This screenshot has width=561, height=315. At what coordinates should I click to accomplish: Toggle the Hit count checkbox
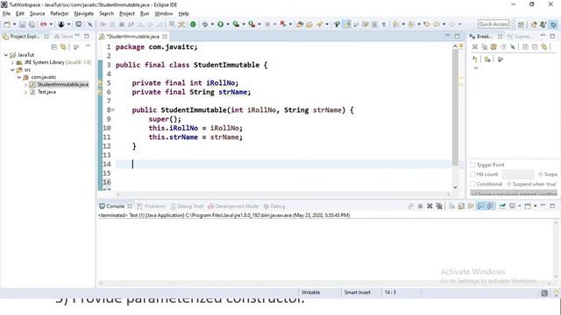tap(473, 174)
